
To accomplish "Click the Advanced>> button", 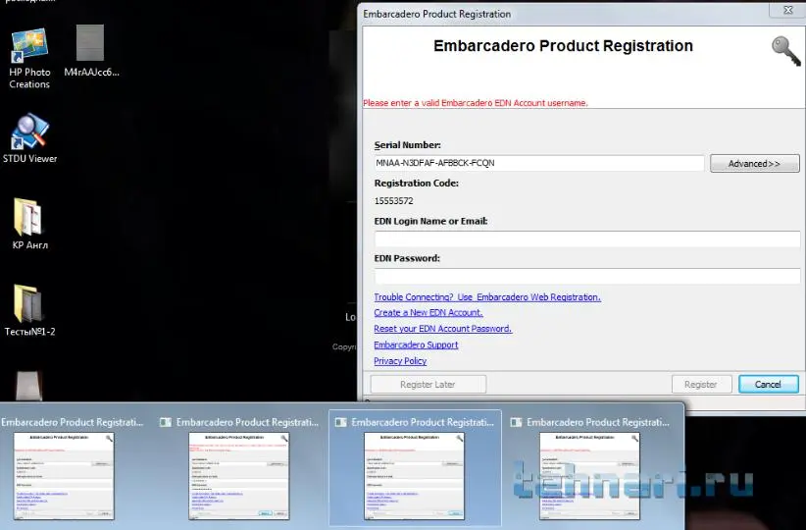I will pos(754,164).
